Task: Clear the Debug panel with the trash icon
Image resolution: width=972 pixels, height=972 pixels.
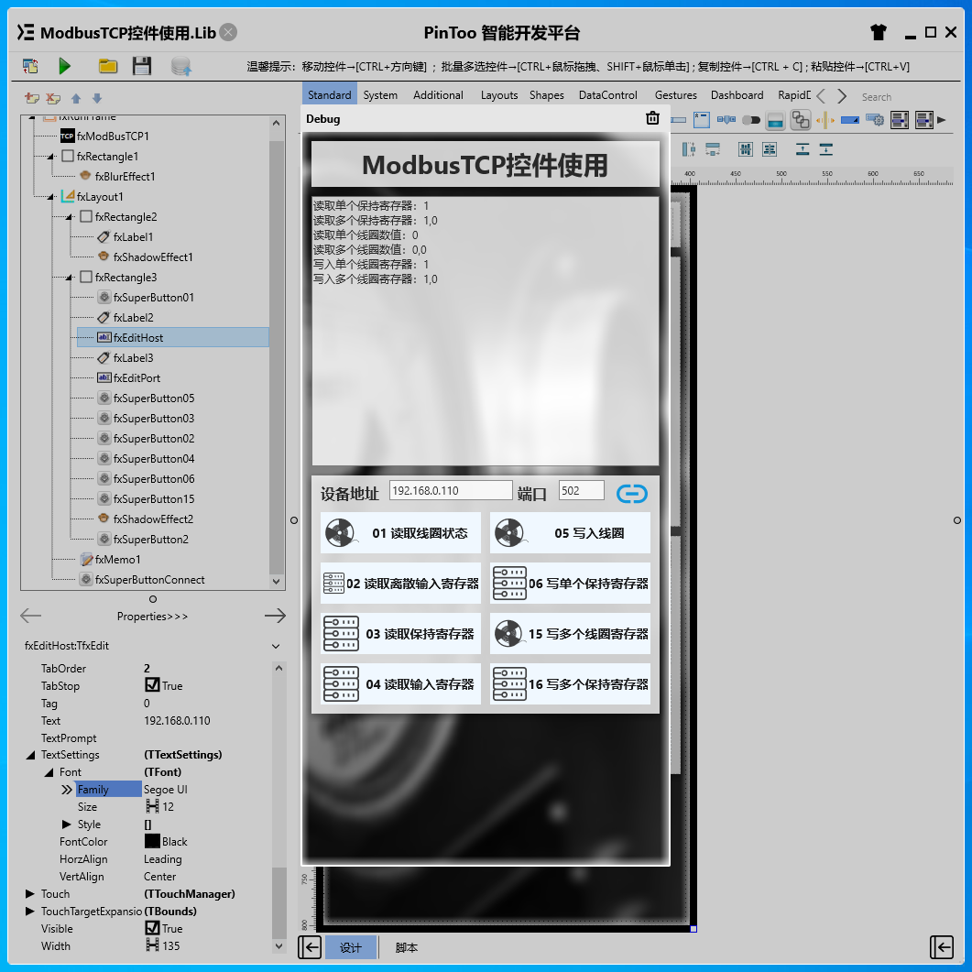Action: (653, 118)
